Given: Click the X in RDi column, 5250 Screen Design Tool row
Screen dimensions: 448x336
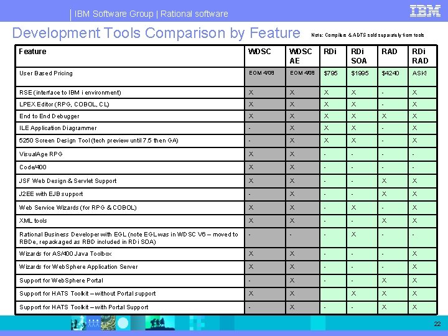Looking at the screenshot, I should click(x=326, y=140).
